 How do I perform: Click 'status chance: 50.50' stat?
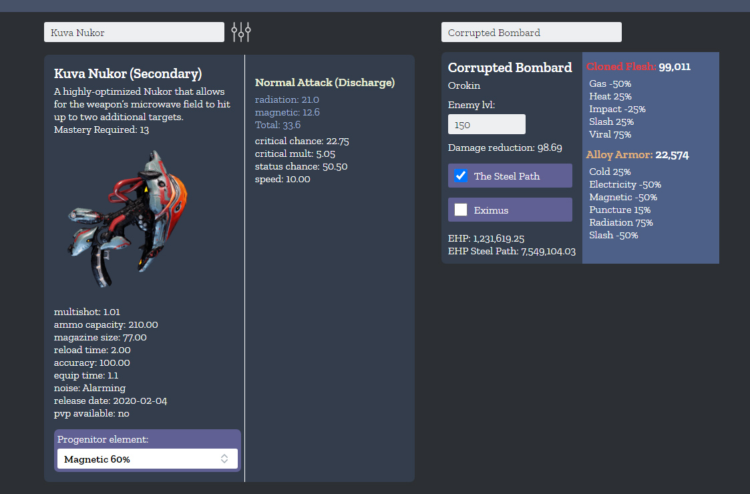point(301,166)
